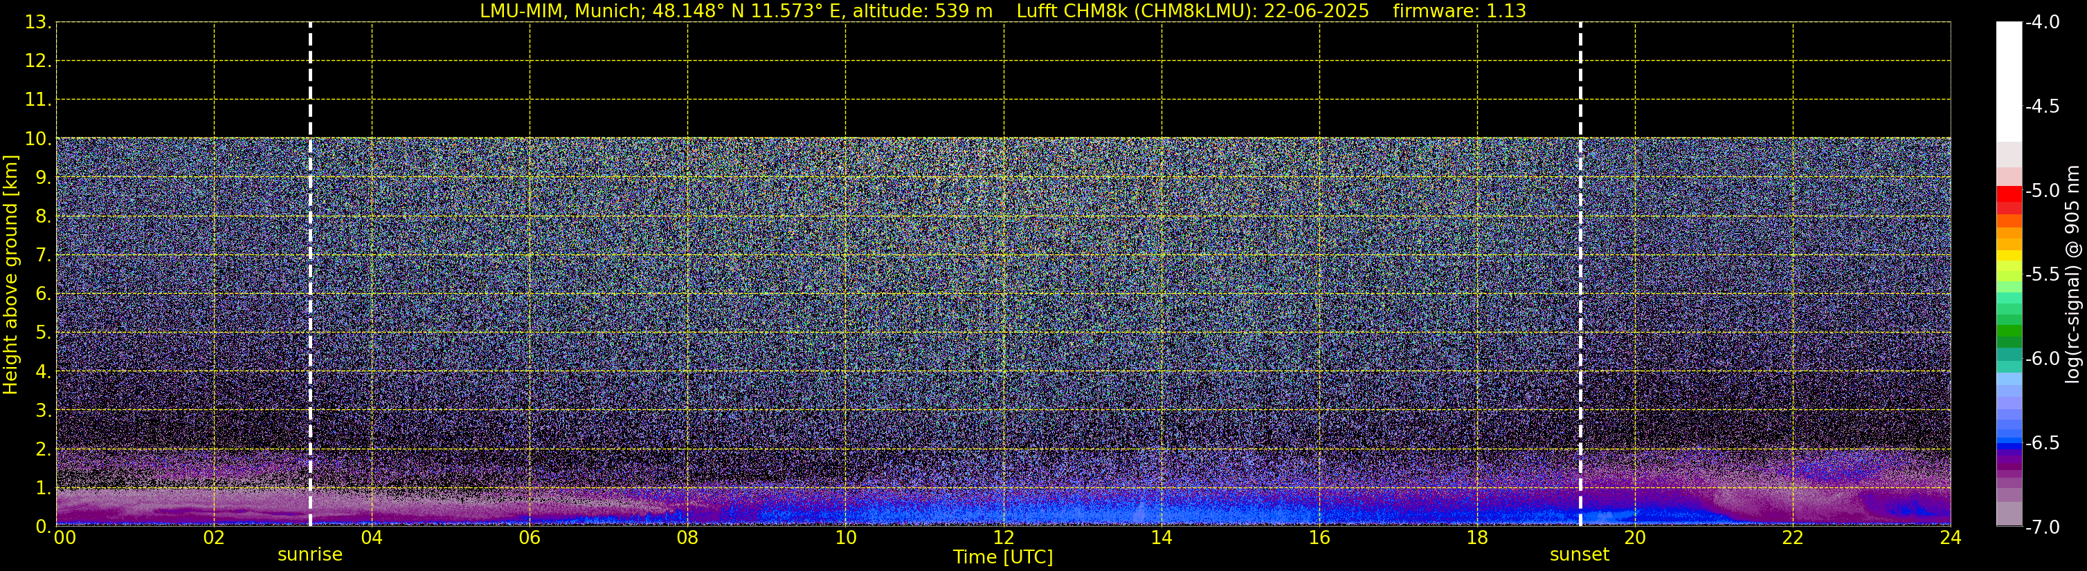Click the plot title 'LMU-MIM, Munich'
The width and height of the screenshot is (2087, 571).
point(564,11)
